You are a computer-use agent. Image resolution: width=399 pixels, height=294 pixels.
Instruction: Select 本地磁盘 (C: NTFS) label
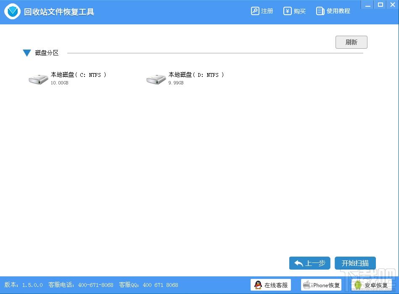coord(78,75)
